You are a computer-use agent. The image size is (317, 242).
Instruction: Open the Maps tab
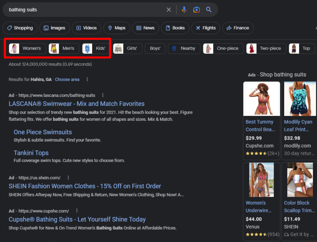[x=117, y=28]
